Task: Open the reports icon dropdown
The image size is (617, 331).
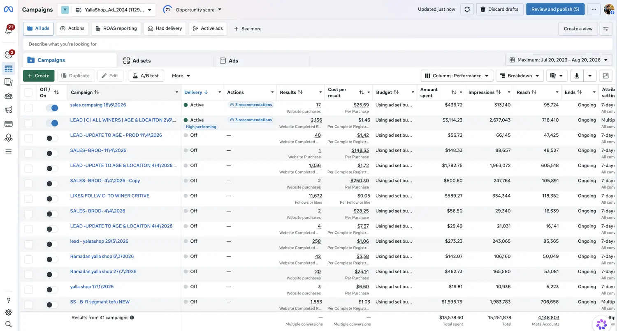Action: pyautogui.click(x=557, y=76)
